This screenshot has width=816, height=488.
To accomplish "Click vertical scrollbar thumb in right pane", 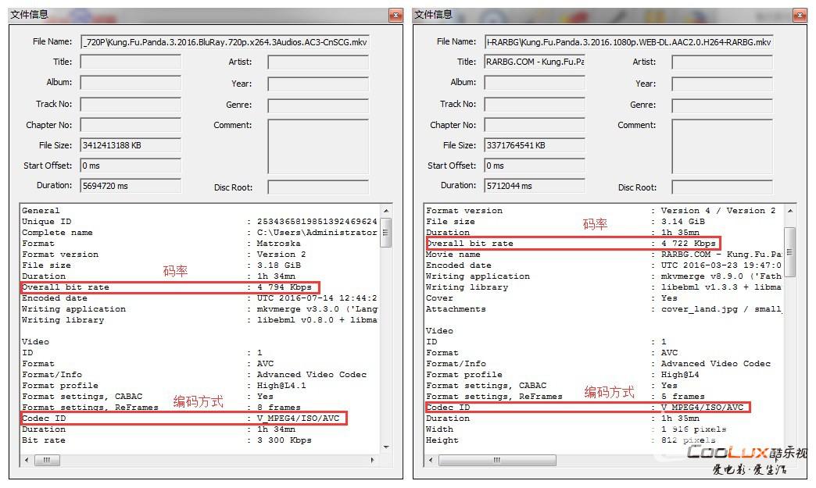I will click(x=790, y=252).
